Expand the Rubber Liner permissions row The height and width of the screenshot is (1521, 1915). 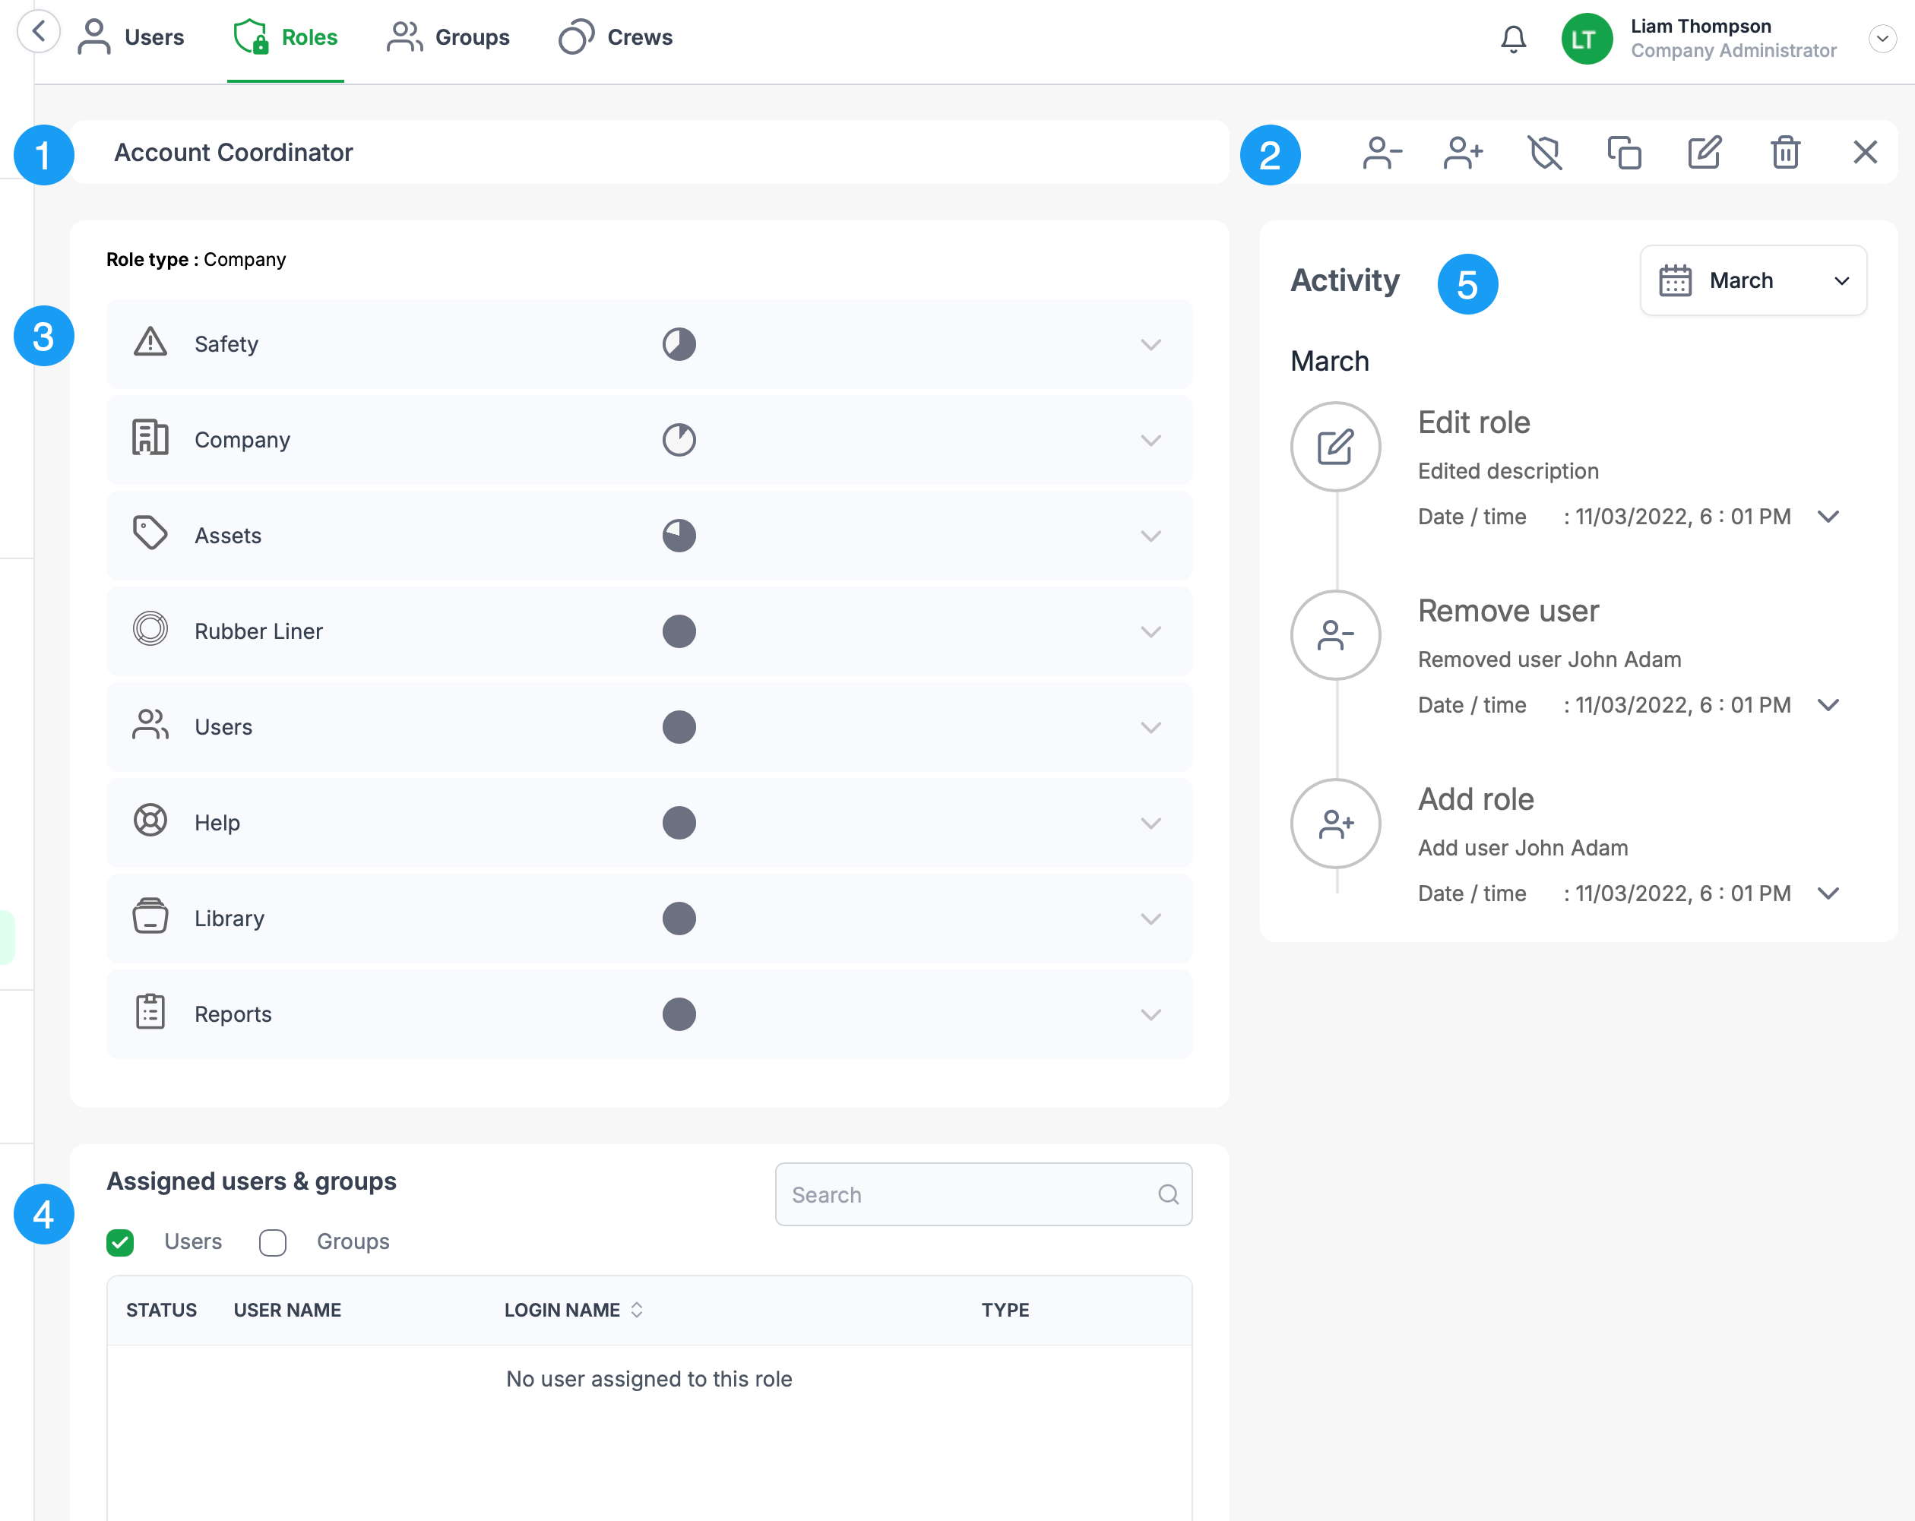coord(1151,632)
